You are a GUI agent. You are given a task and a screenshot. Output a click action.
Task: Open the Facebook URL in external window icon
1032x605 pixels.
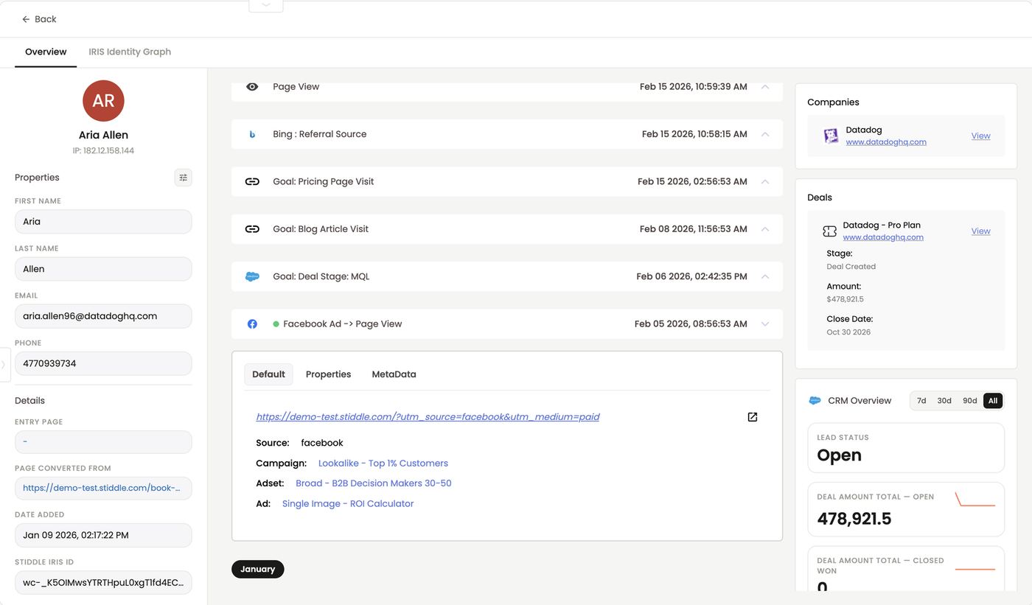(753, 417)
